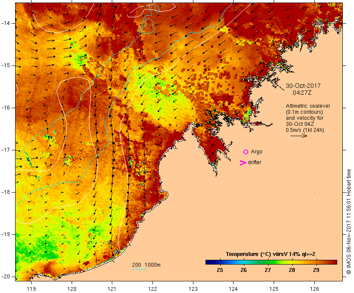Image resolution: width=354 pixels, height=293 pixels.
Task: Click the longitude label '126'
Action: point(314,289)
